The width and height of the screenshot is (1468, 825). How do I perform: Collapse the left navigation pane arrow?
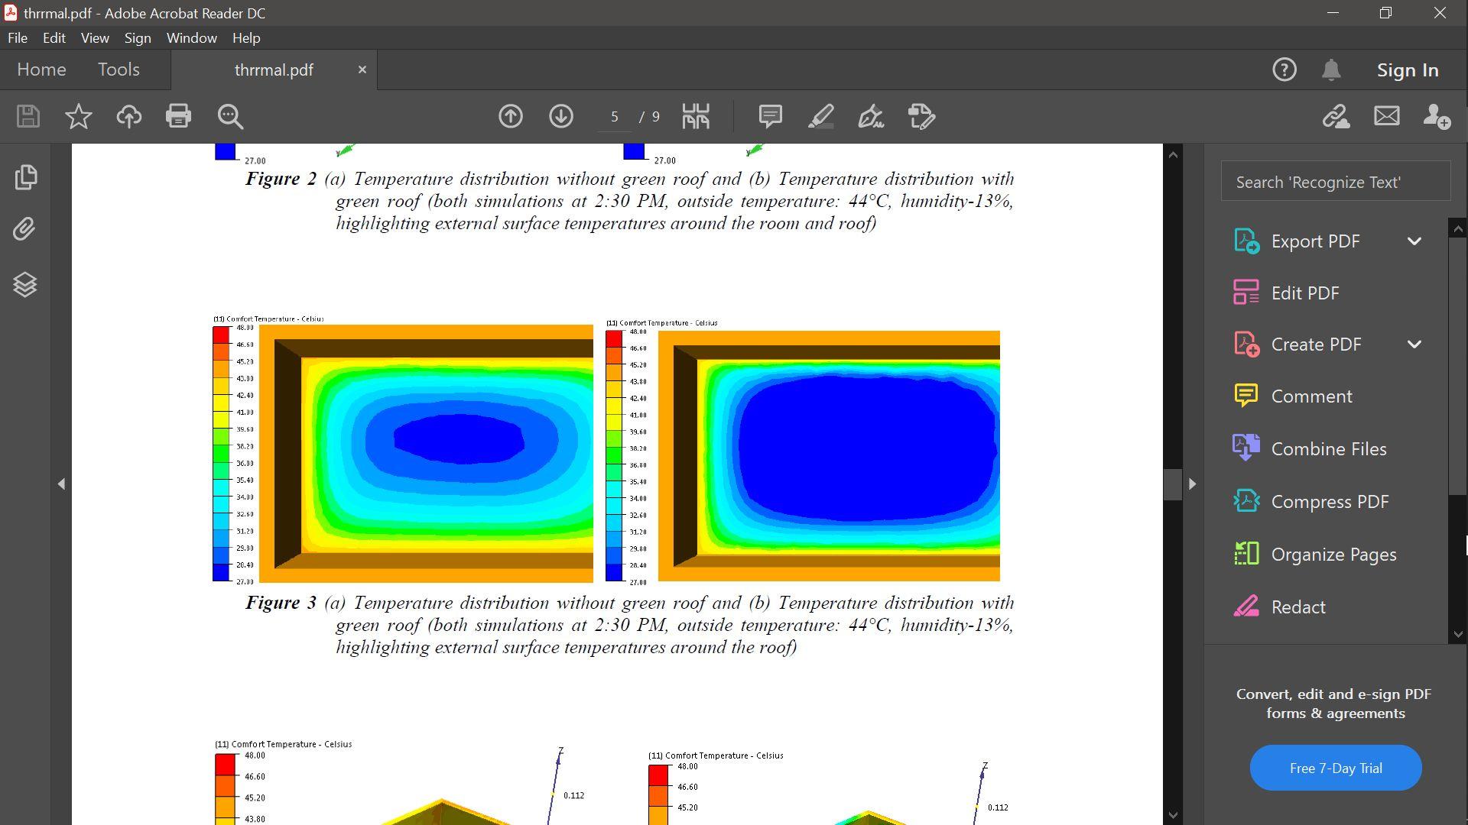point(62,484)
